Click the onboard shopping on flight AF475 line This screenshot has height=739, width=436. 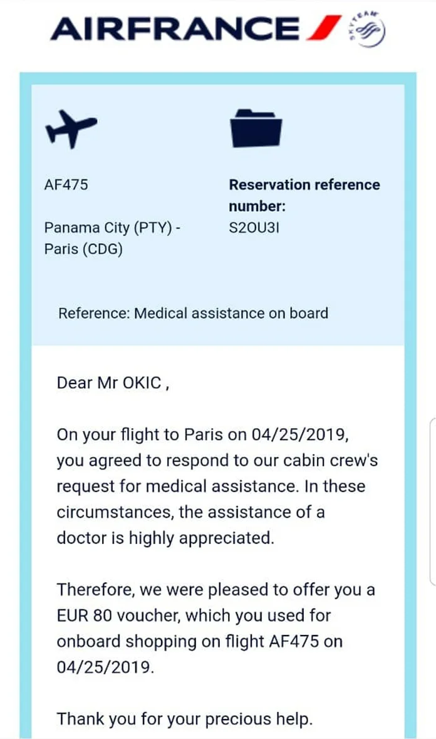pos(199,641)
